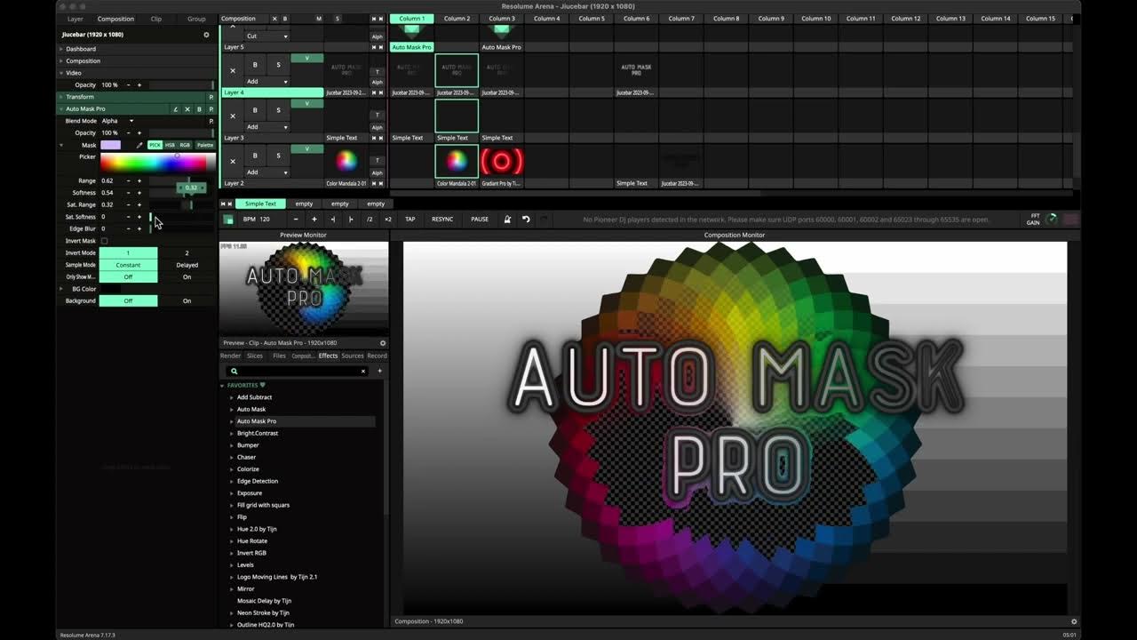Decrease BPM with the minus button
The image size is (1137, 640).
[x=296, y=219]
